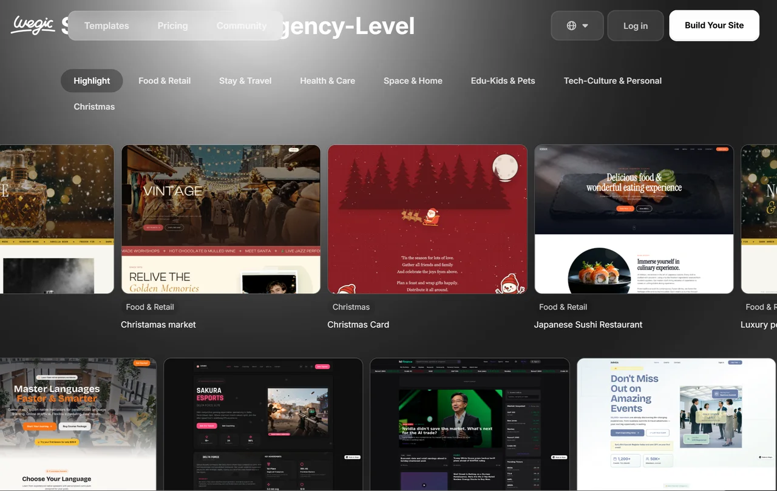Screen dimensions: 777x491
Task: Filter templates by Christmas
Action: click(93, 106)
